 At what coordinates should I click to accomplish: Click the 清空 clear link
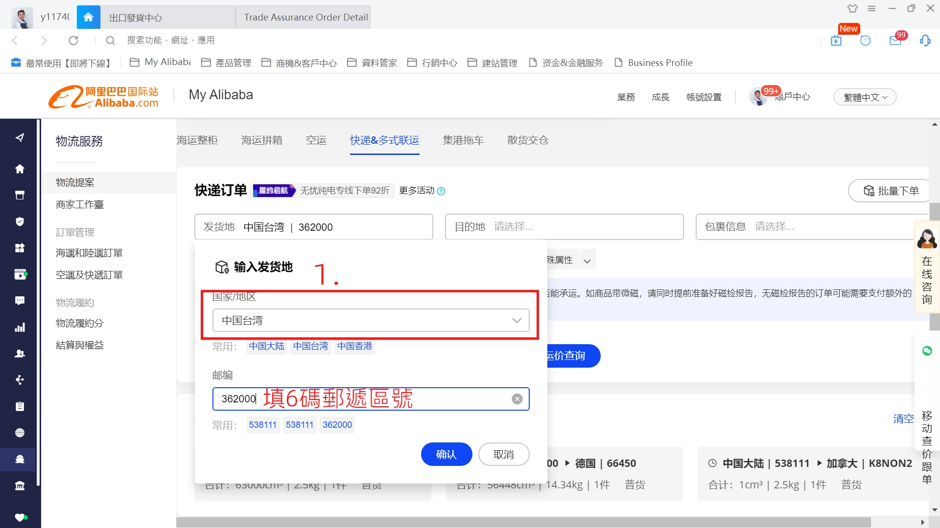[x=903, y=418]
